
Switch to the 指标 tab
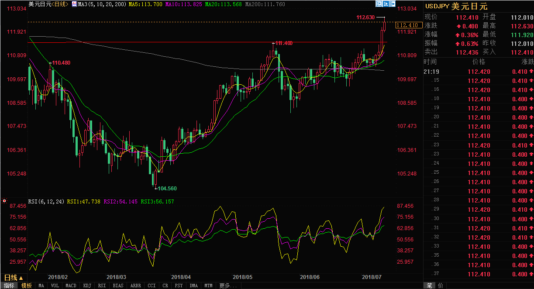click(x=9, y=286)
